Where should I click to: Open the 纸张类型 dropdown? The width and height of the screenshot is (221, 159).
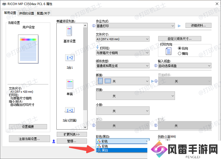pyautogui.click(x=123, y=66)
